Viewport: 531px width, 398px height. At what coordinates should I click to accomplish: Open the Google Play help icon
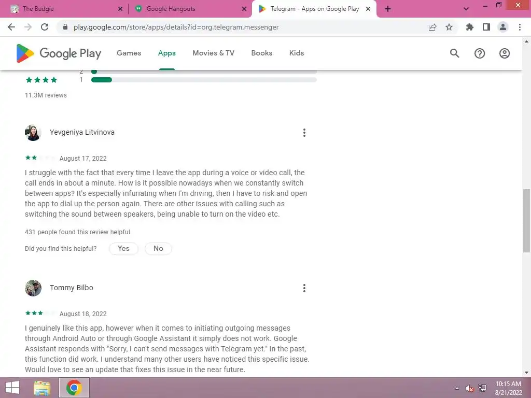click(x=480, y=53)
